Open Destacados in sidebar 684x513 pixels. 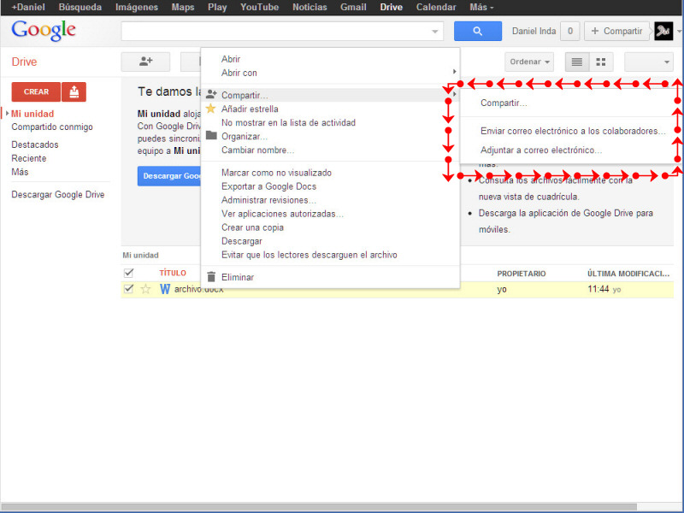point(35,144)
